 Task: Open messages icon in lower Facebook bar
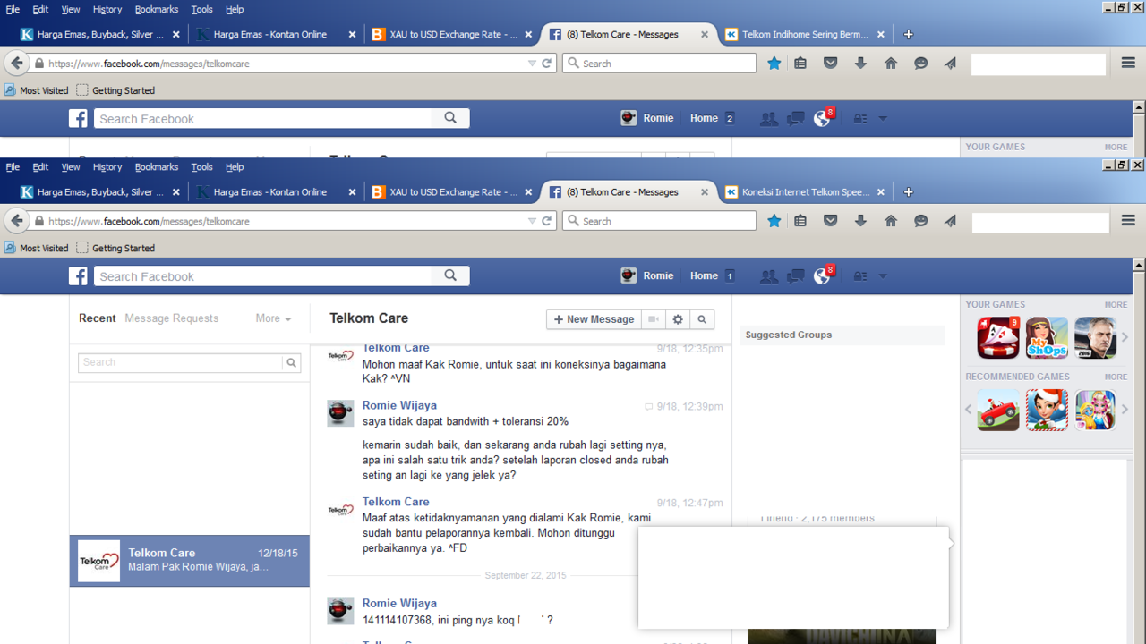click(795, 276)
